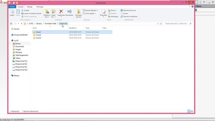Click Réseau in the navigation pane
Viewport: 215px width, 121px height.
point(15,76)
